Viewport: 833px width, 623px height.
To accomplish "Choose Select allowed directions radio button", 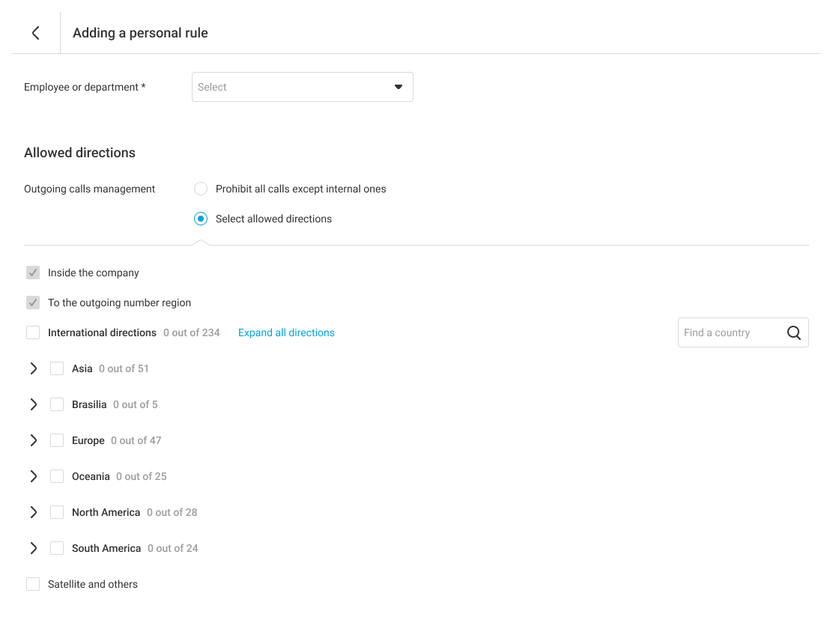I will tap(201, 219).
